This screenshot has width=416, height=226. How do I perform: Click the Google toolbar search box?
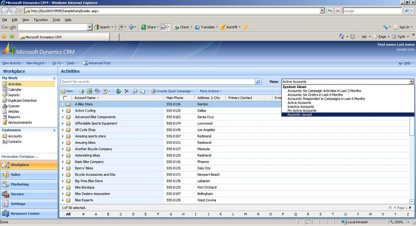pyautogui.click(x=52, y=27)
